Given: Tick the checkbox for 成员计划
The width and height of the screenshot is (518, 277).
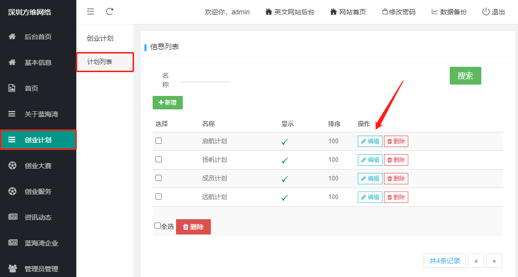Looking at the screenshot, I should [x=158, y=178].
